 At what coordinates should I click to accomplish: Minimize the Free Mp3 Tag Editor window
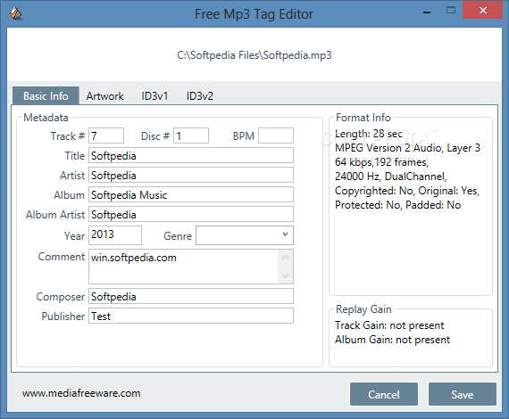pyautogui.click(x=427, y=12)
